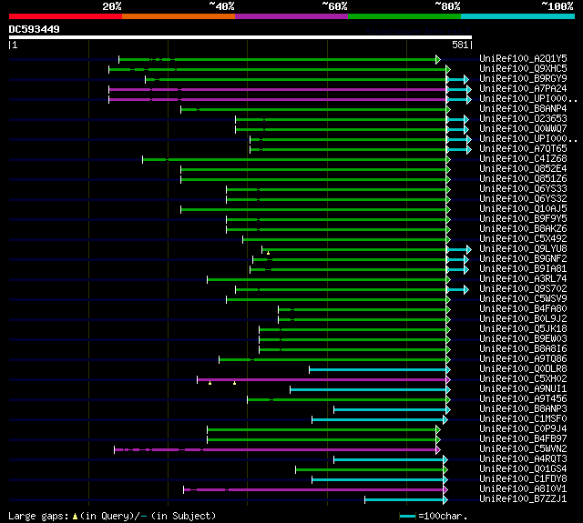Screen dimensions: 583x523
Task: Select the UniRef100_Q851Z6 label
Action: 523,179
